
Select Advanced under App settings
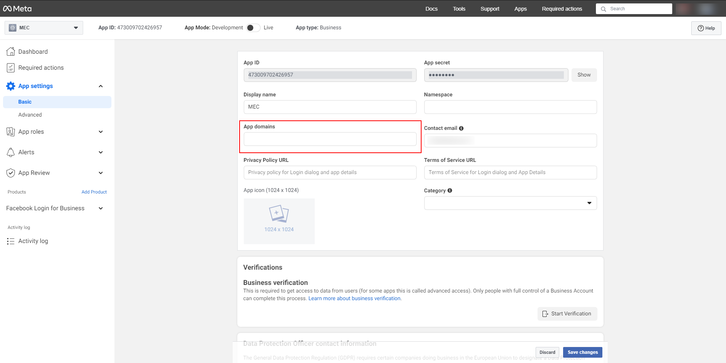tap(30, 115)
